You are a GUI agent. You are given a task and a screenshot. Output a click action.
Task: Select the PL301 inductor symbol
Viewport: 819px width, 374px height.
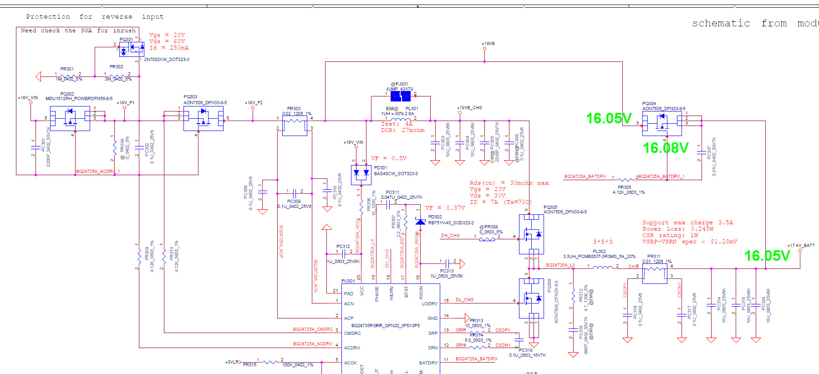tap(401, 119)
